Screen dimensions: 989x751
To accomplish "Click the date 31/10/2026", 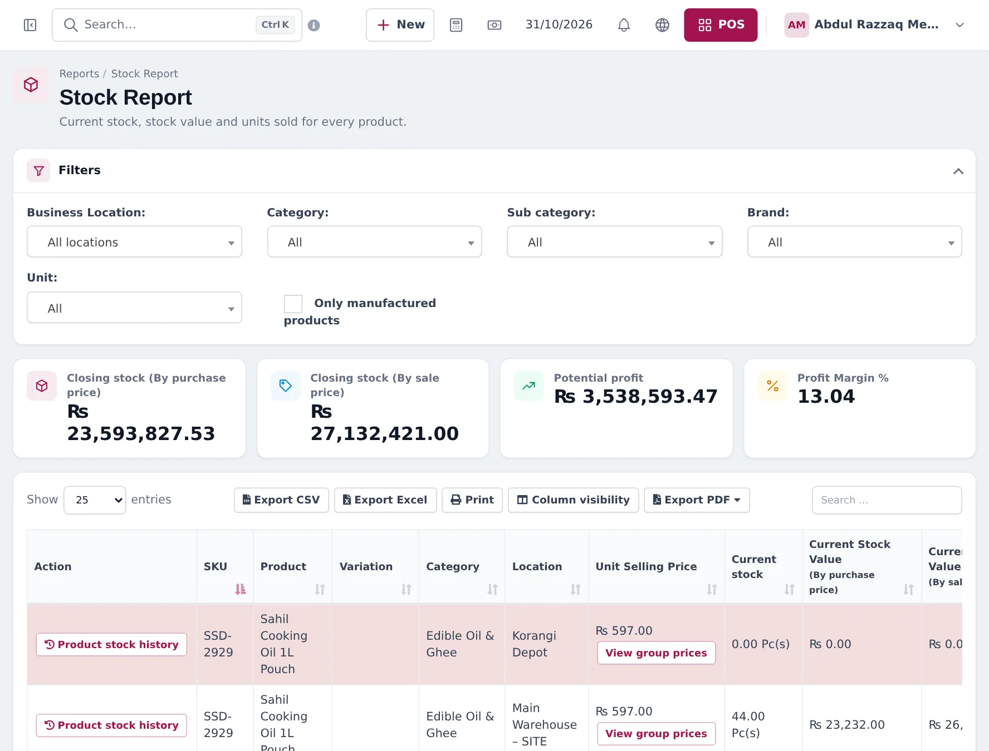I will 559,24.
